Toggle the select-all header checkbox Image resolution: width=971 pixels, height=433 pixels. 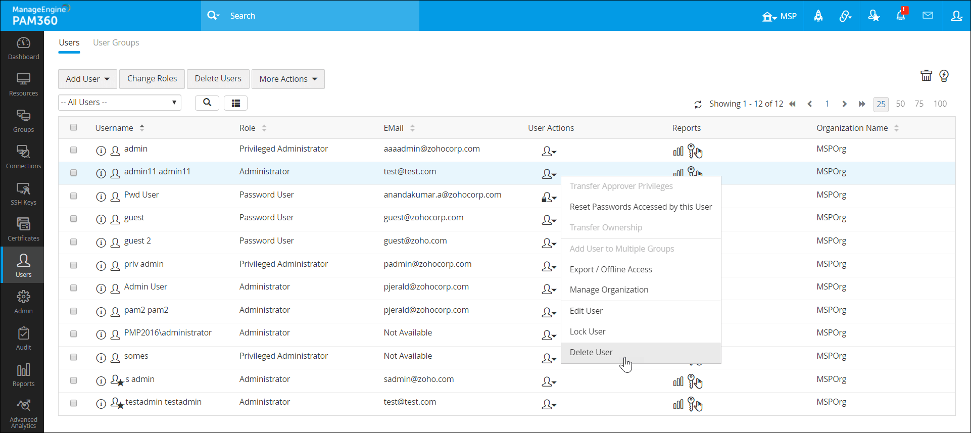point(74,127)
